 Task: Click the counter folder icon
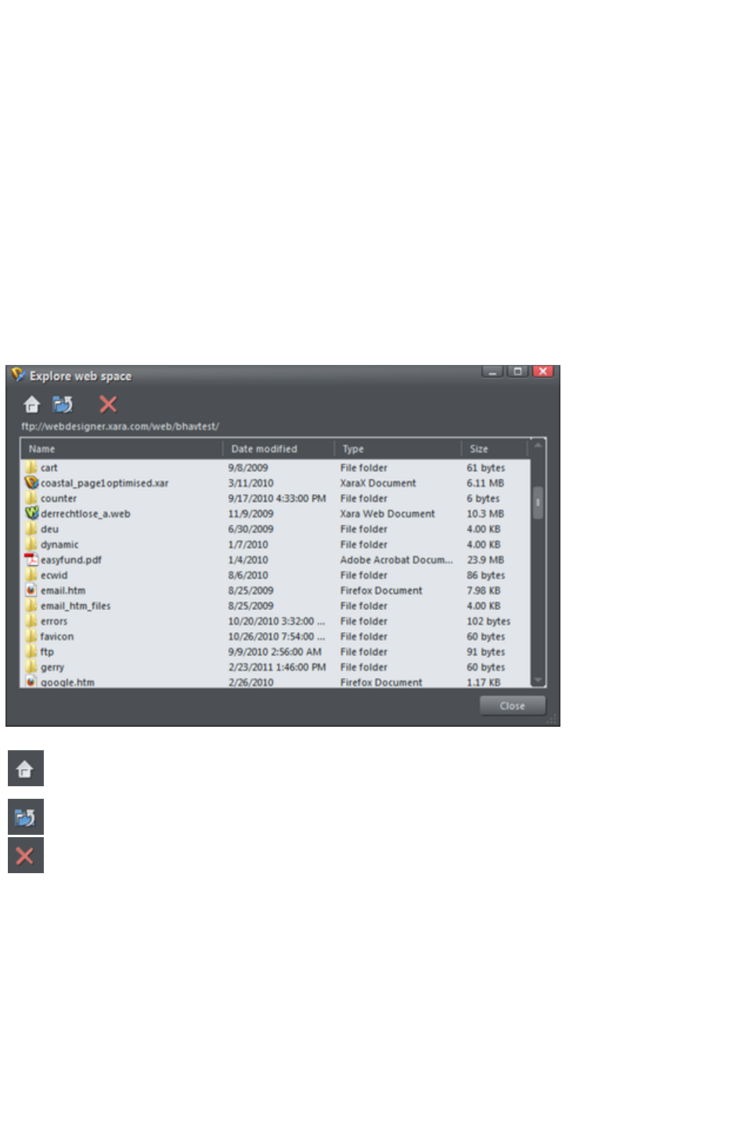tap(31, 498)
